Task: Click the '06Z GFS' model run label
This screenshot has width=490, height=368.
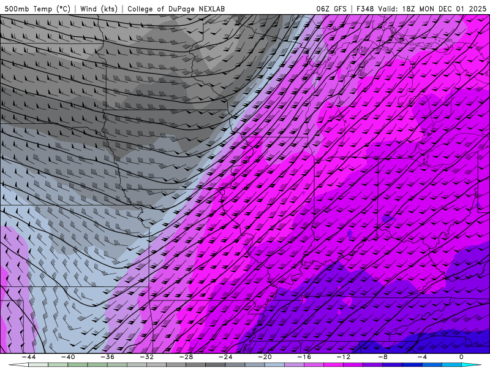Action: (331, 9)
